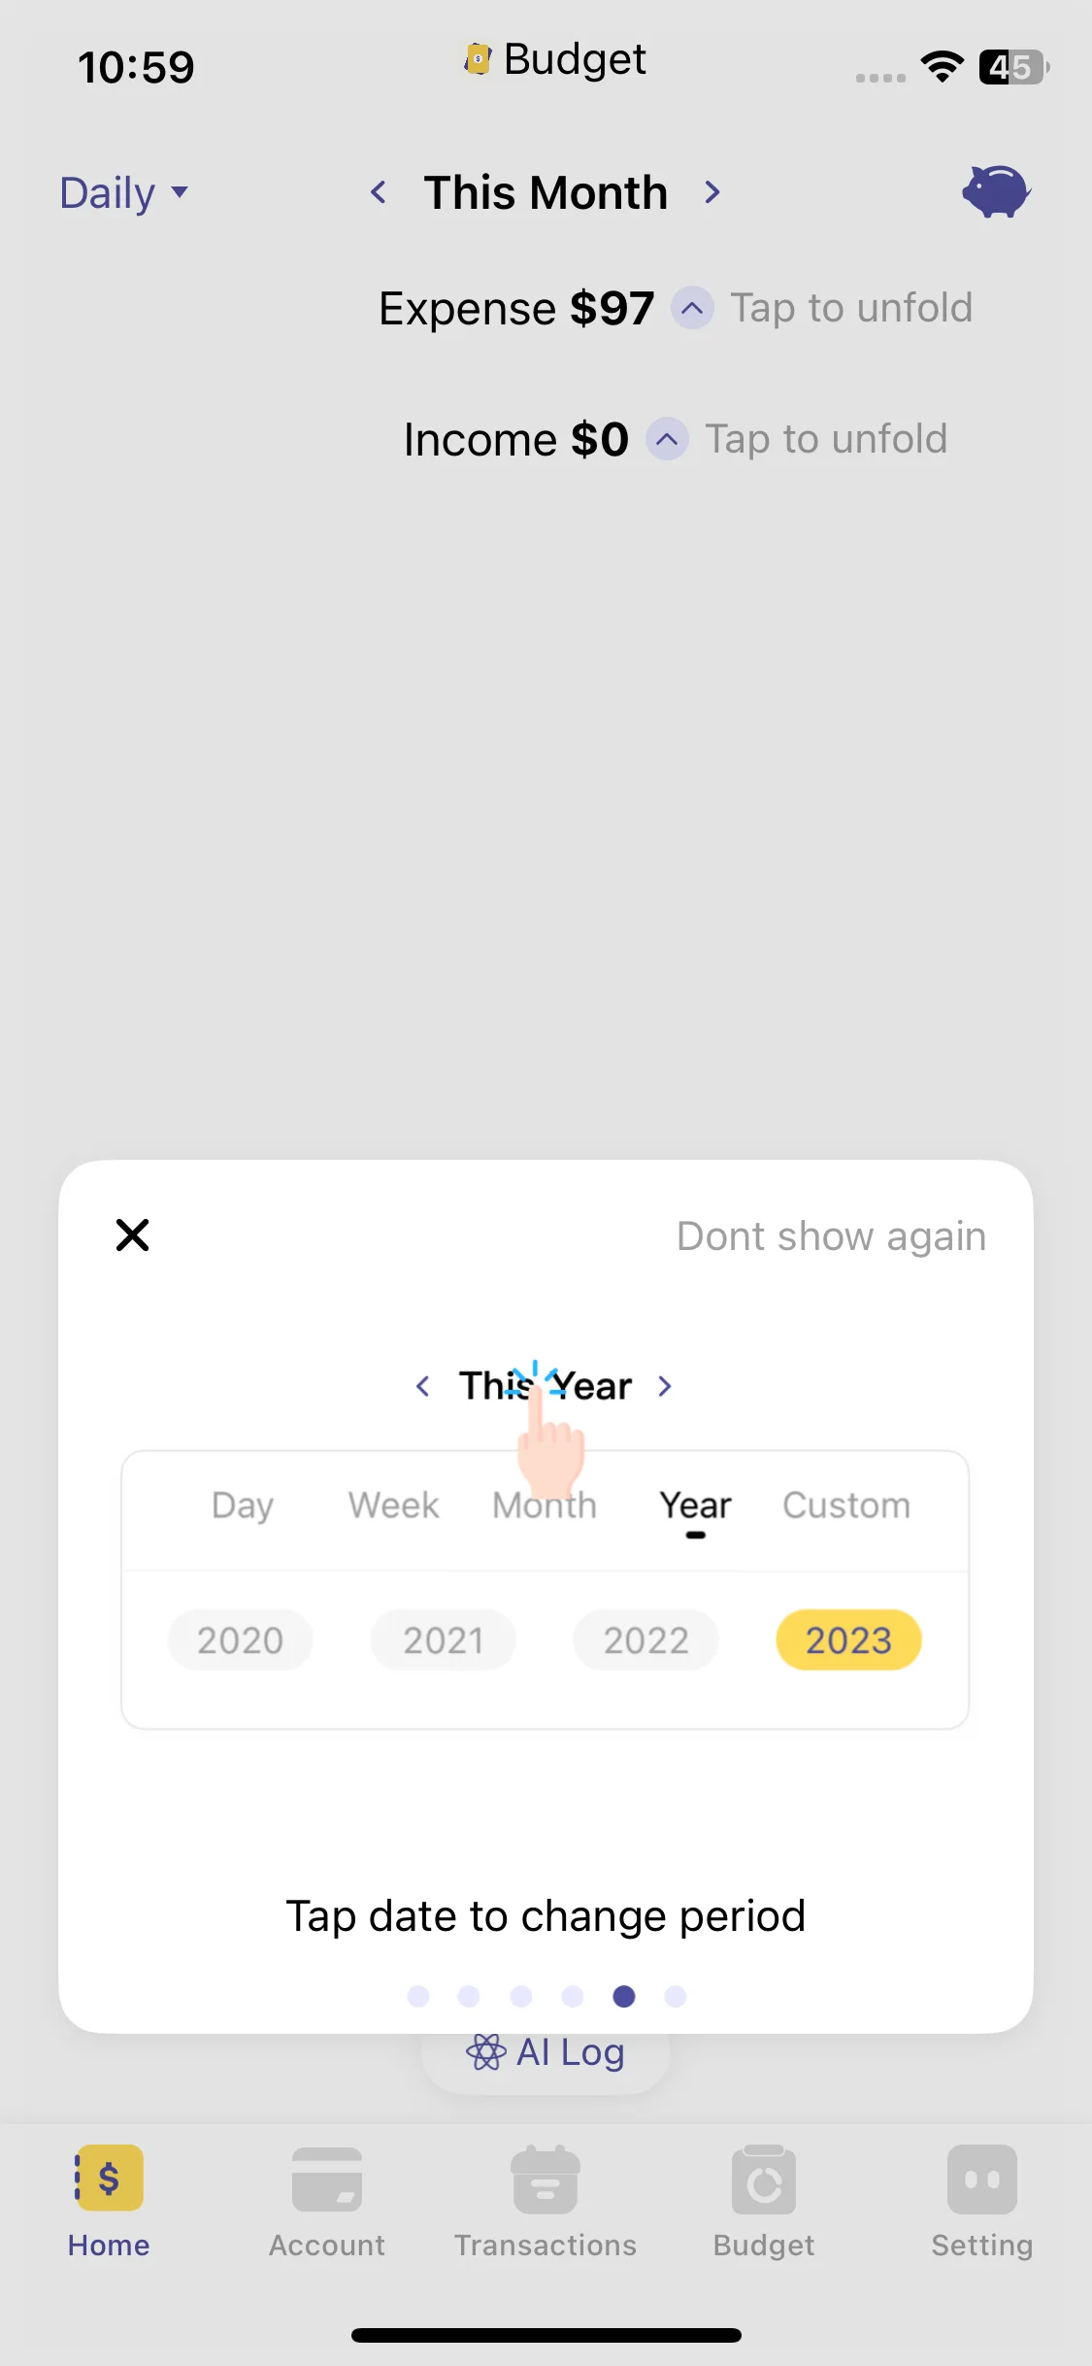
Task: Tap the This Month period title
Action: pos(546,192)
